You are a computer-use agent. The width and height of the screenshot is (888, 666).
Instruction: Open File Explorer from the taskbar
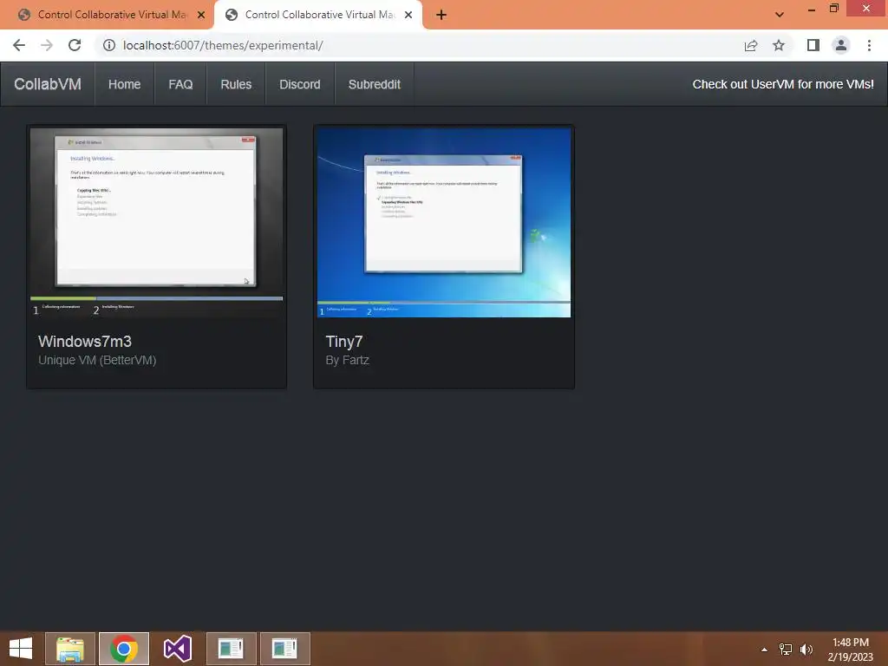tap(70, 649)
